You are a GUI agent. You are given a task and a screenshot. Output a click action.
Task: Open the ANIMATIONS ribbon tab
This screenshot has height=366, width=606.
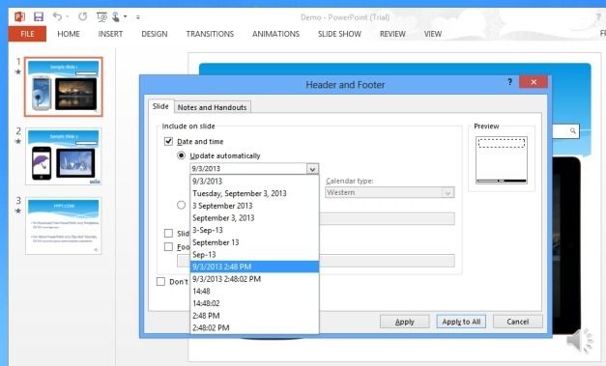[275, 34]
